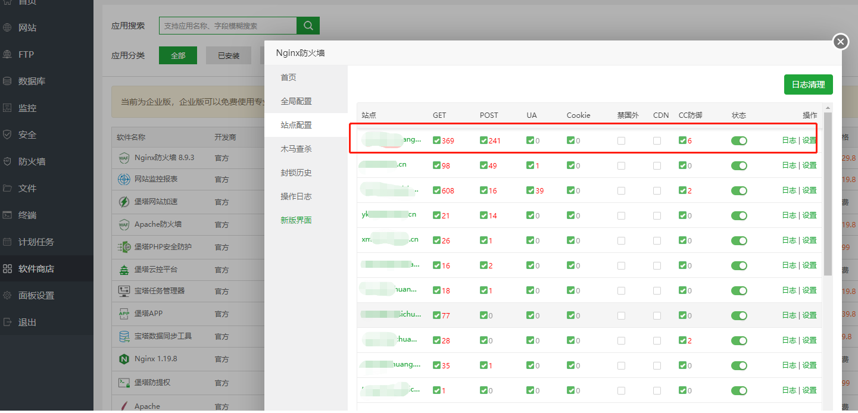This screenshot has height=413, width=858.
Task: Turn off 状态 switch in GET 369 row
Action: tap(739, 141)
